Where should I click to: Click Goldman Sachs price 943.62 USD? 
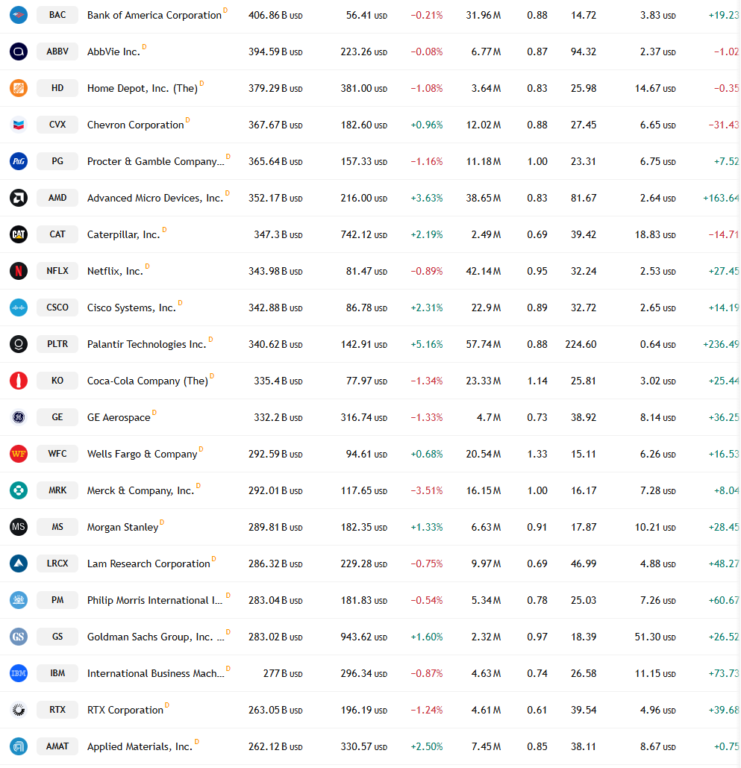[364, 637]
